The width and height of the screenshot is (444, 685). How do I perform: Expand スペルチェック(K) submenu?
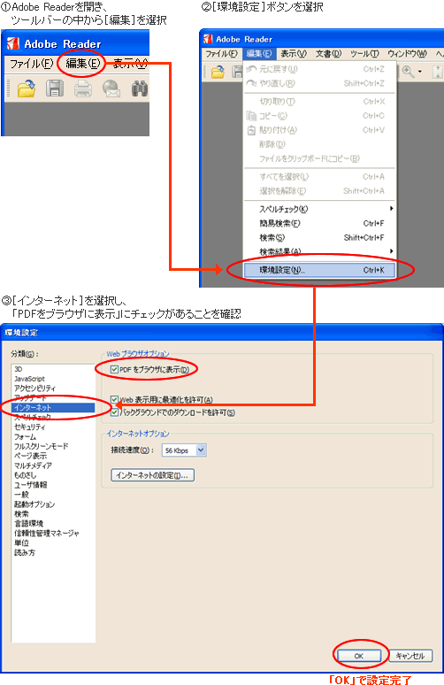319,209
